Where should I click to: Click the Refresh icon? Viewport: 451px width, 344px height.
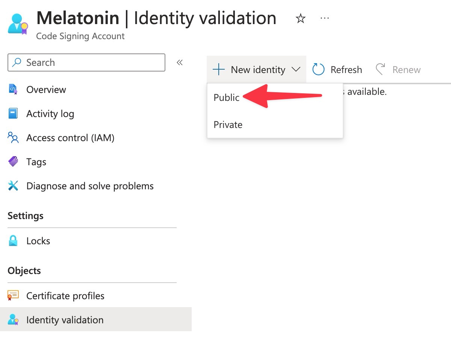coord(318,69)
